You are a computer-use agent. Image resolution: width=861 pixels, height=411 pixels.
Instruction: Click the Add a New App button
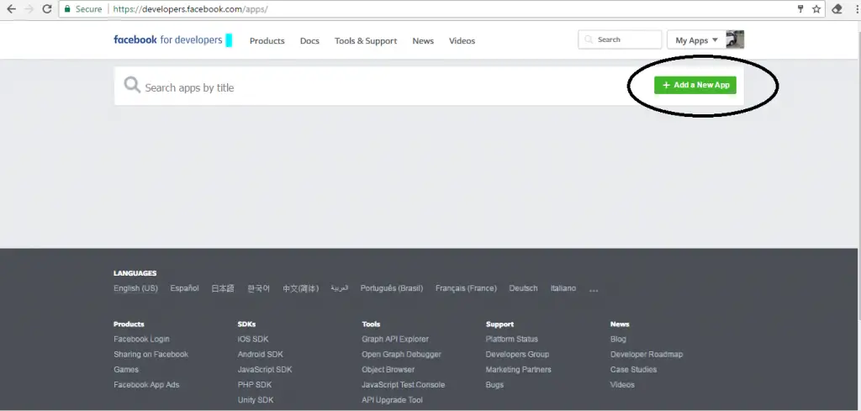coord(695,85)
